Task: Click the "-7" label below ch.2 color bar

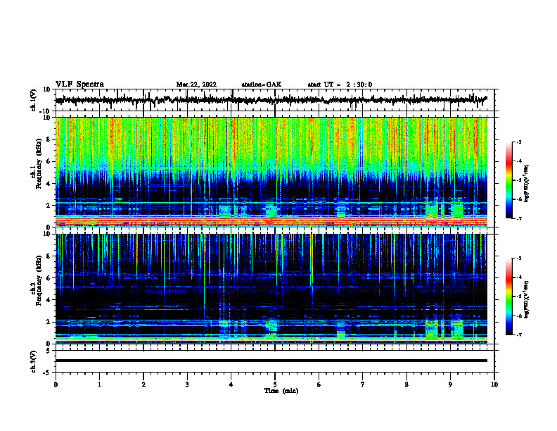Action: click(519, 335)
